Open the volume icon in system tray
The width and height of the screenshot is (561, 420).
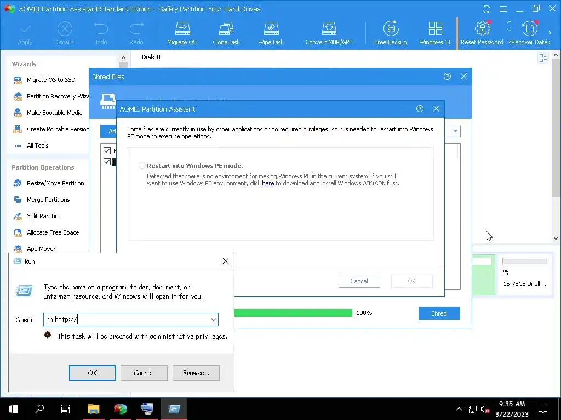pos(485,409)
